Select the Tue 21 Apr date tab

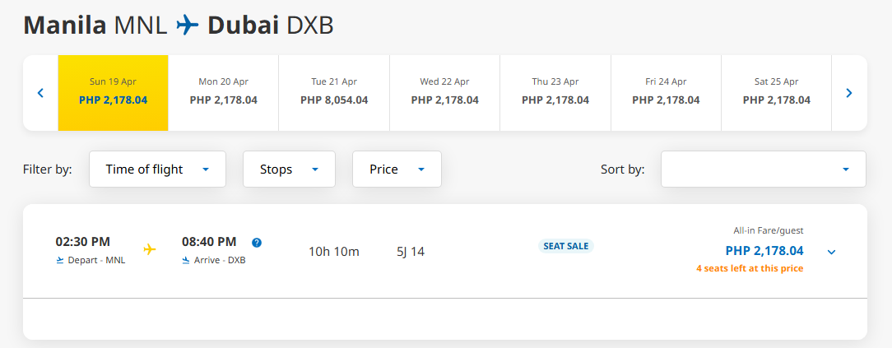(x=334, y=93)
